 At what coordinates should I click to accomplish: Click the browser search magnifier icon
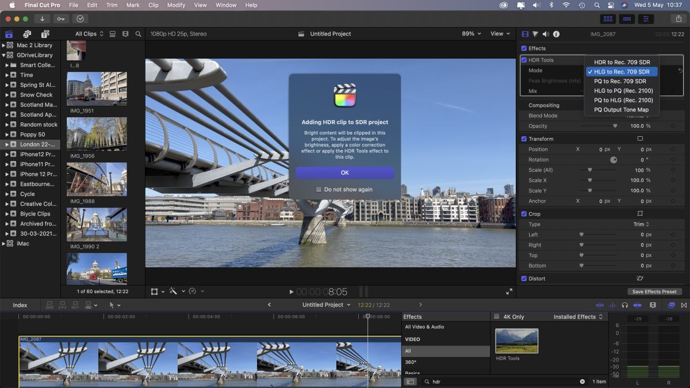[x=138, y=34]
